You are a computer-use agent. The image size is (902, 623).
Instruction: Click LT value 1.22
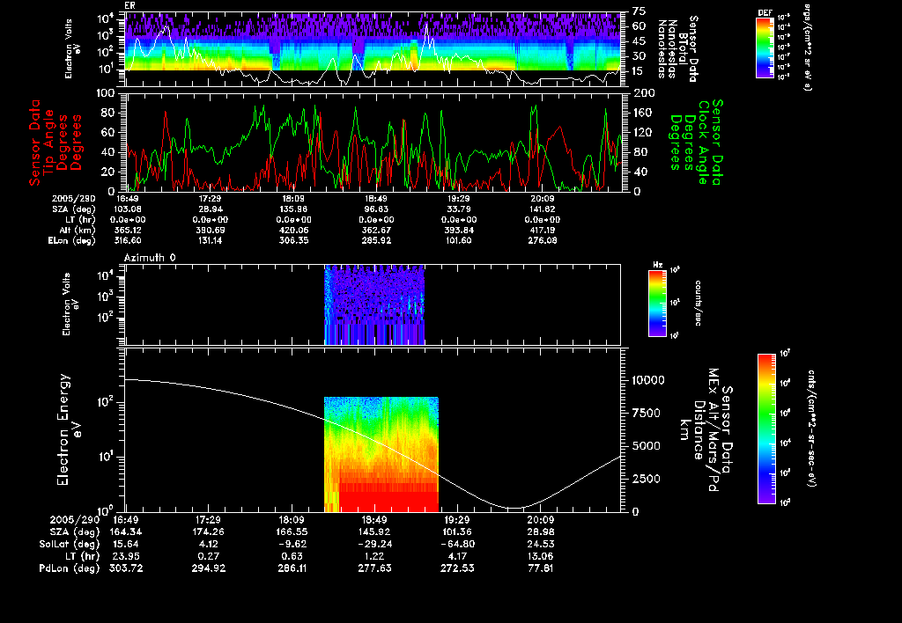pyautogui.click(x=374, y=556)
